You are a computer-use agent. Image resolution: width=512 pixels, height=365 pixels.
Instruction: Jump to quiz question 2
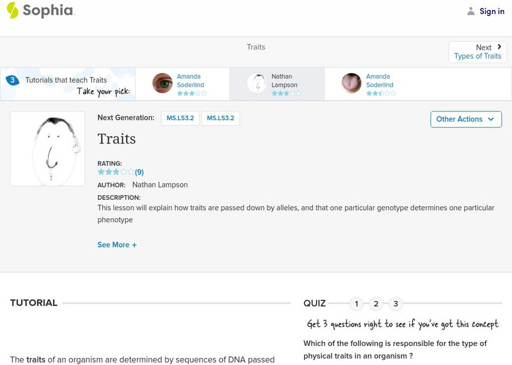point(376,304)
